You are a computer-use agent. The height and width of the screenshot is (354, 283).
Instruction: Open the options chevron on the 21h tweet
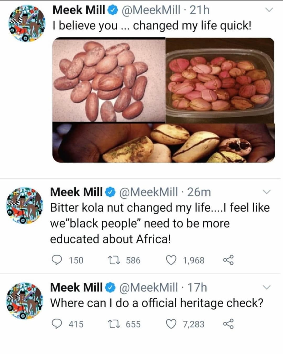[269, 10]
